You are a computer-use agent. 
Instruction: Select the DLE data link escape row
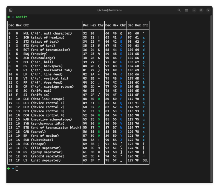(x=36, y=99)
